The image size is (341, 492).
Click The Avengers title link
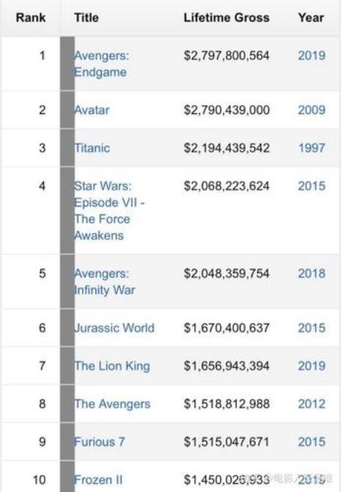click(112, 404)
